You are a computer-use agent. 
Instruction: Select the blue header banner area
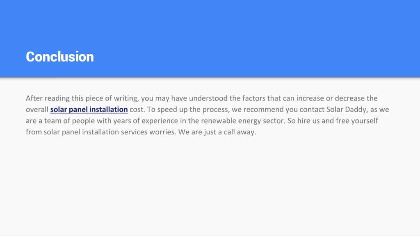point(210,39)
